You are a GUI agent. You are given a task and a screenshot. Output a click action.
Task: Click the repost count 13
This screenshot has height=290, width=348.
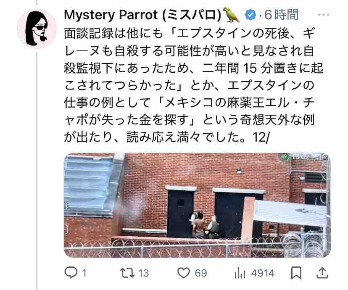[143, 273]
